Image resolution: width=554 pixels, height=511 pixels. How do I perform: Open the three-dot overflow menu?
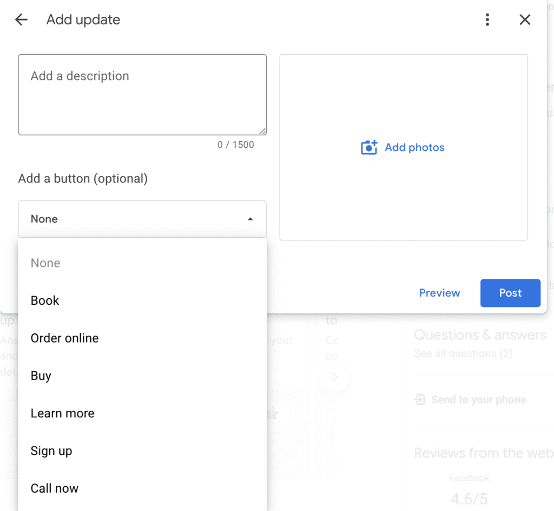[x=487, y=19]
